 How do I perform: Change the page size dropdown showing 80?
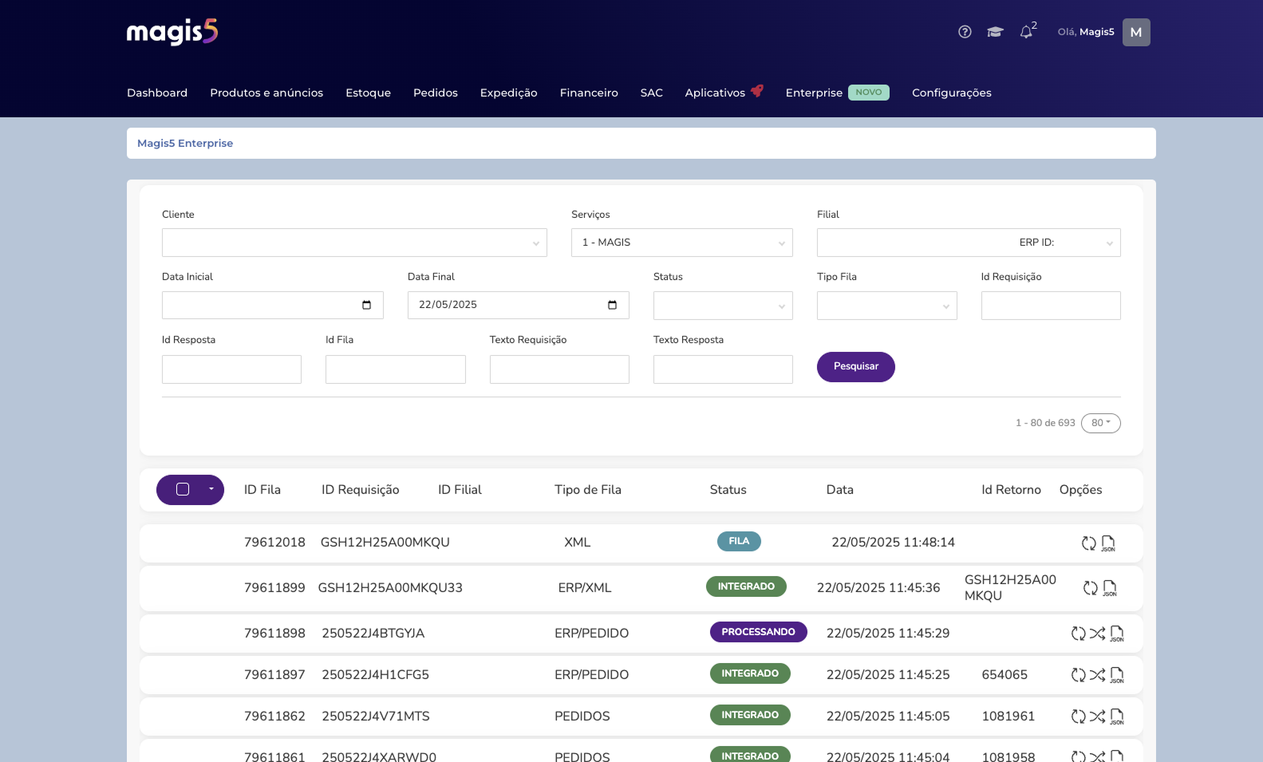click(1101, 423)
